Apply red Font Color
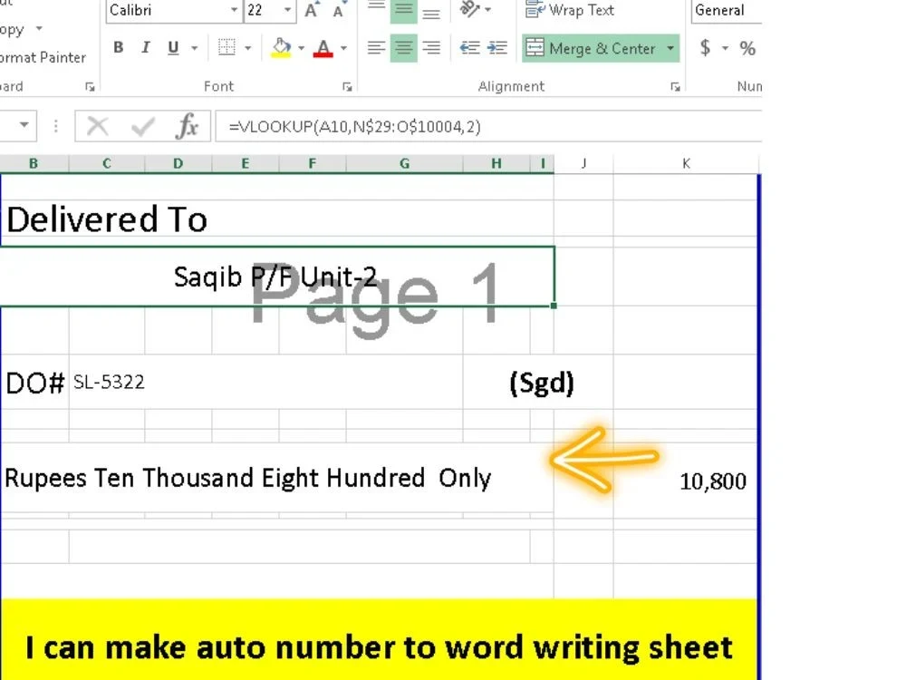This screenshot has height=680, width=906. coord(323,47)
